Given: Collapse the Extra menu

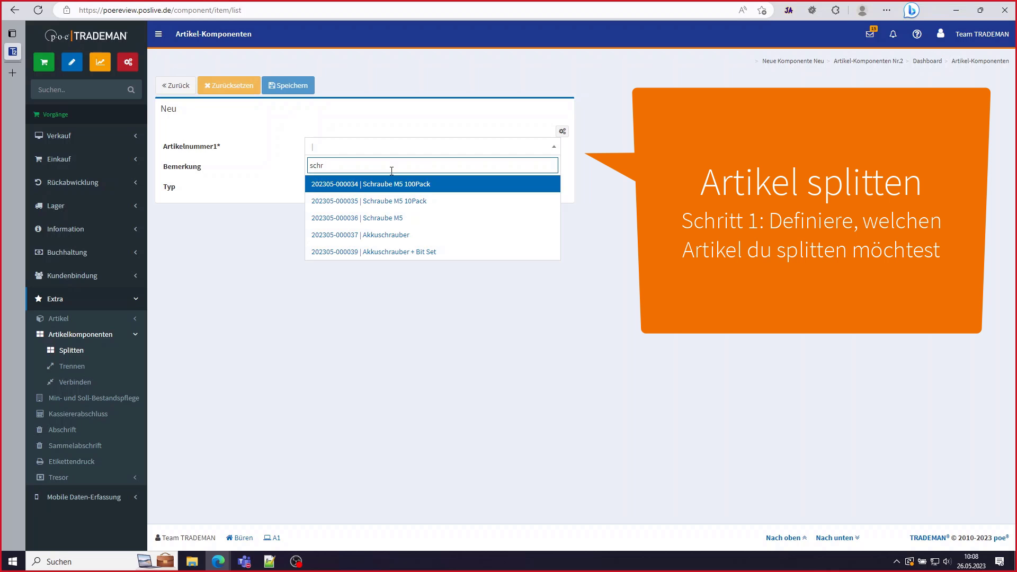Looking at the screenshot, I should [x=86, y=299].
